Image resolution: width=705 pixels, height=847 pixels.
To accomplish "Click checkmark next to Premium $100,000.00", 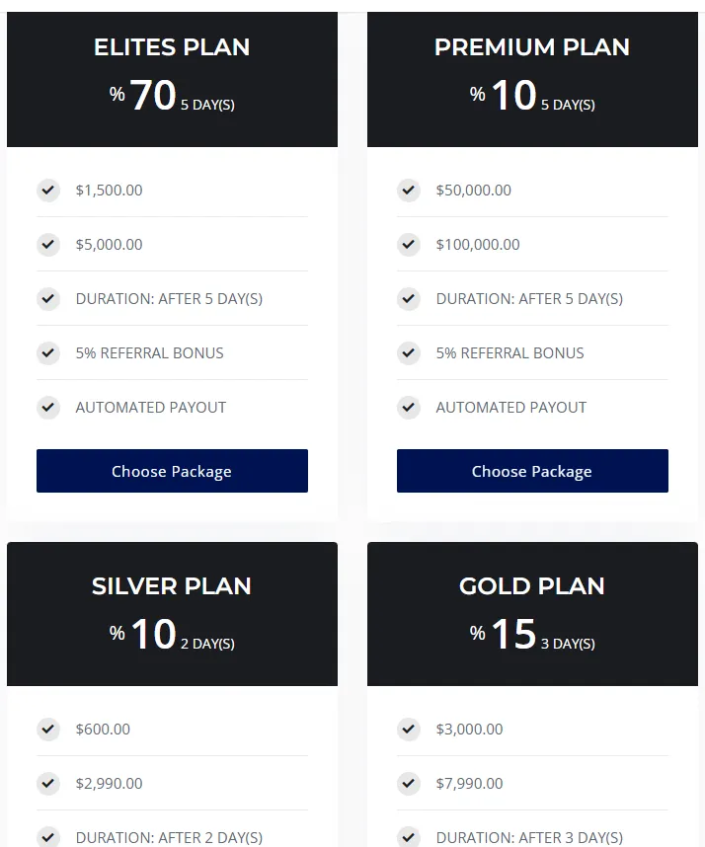I will click(409, 244).
